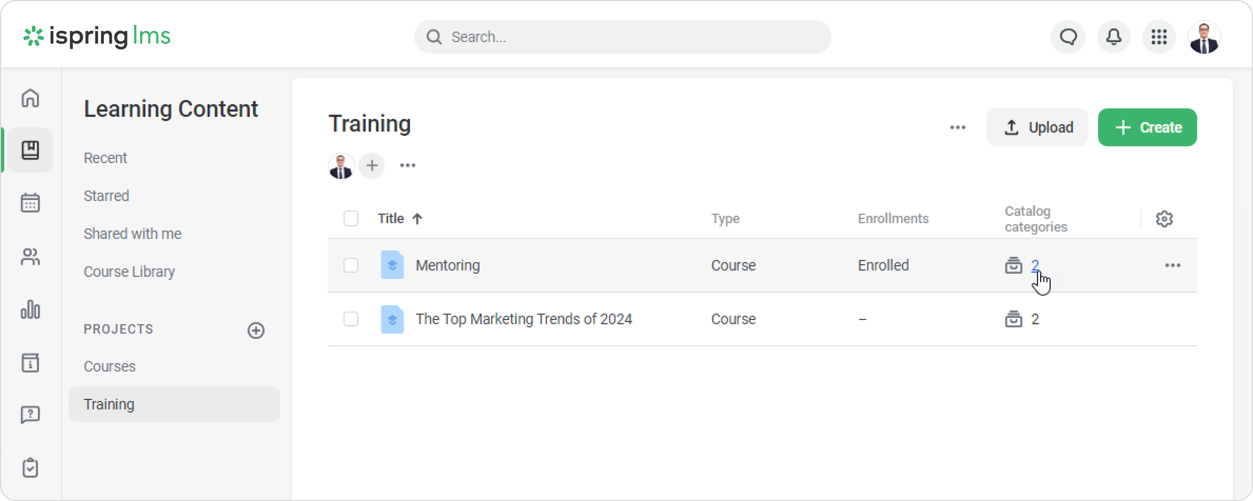Screen dimensions: 1253x501
Task: Open the apps grid icon
Action: pos(1159,37)
